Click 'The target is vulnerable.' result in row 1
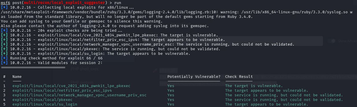This screenshot has height=107, width=357. (254, 86)
